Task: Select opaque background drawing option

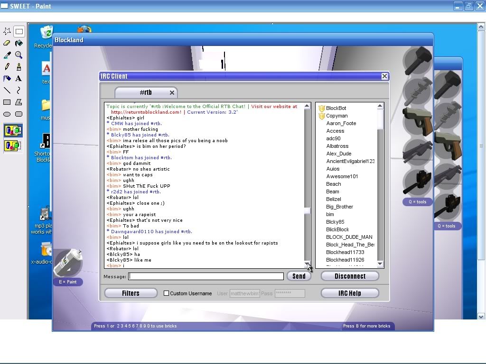Action: pos(13,131)
